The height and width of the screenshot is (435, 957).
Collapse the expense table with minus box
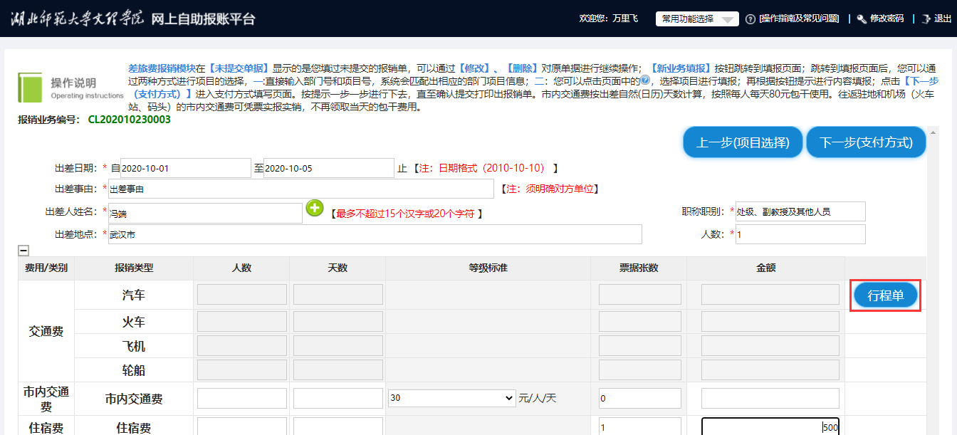pyautogui.click(x=23, y=251)
